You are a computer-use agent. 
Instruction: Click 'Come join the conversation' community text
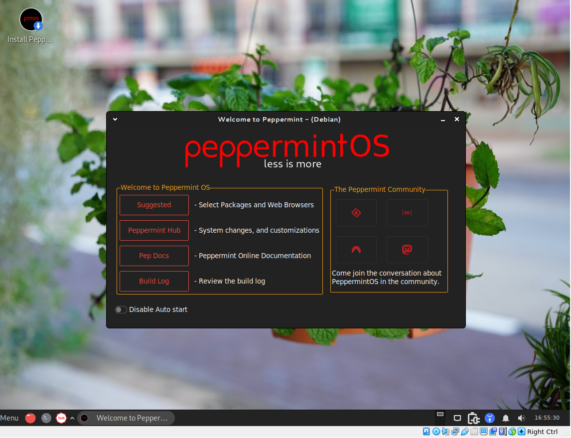point(386,278)
